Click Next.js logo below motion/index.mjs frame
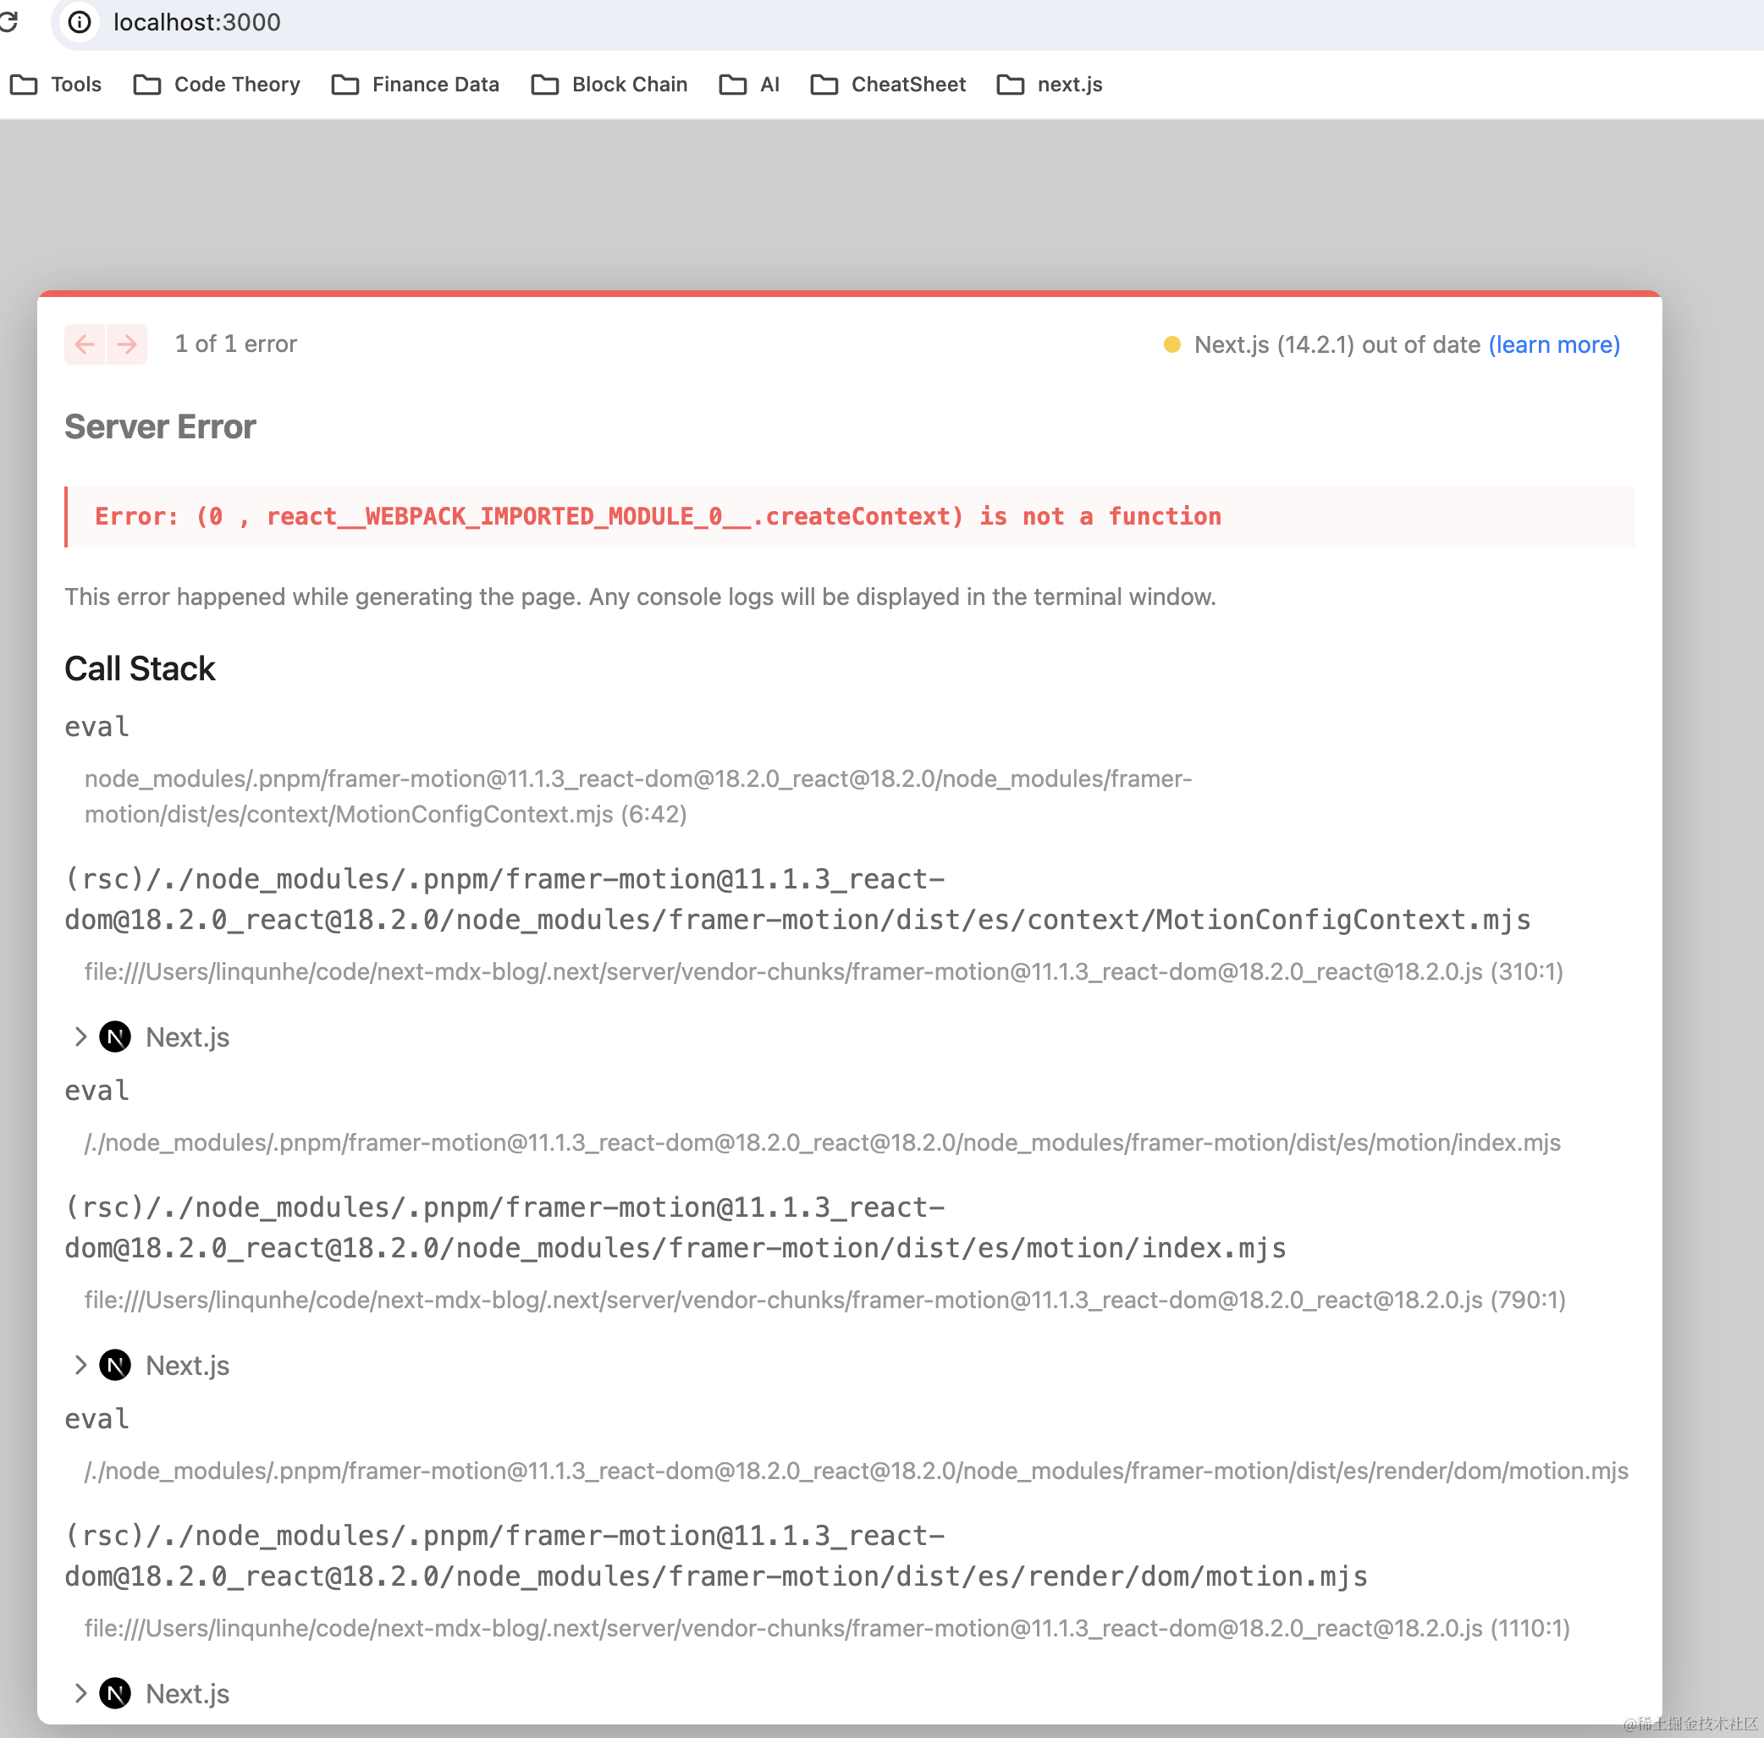The width and height of the screenshot is (1764, 1738). 115,1366
